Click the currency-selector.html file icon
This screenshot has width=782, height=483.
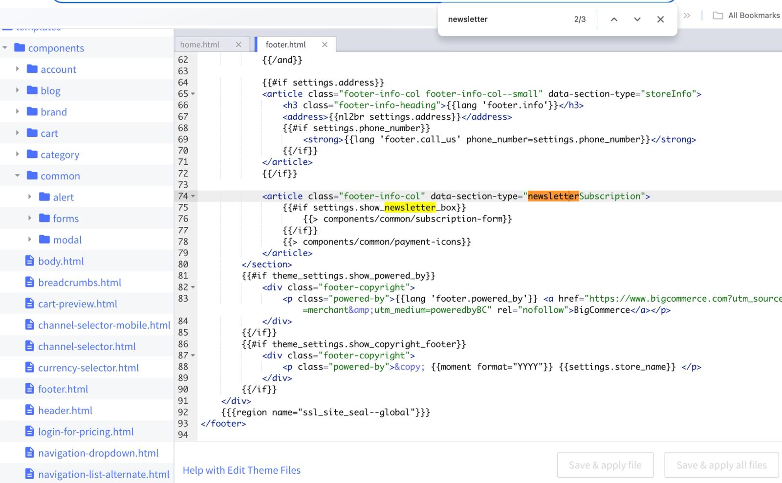coord(30,368)
